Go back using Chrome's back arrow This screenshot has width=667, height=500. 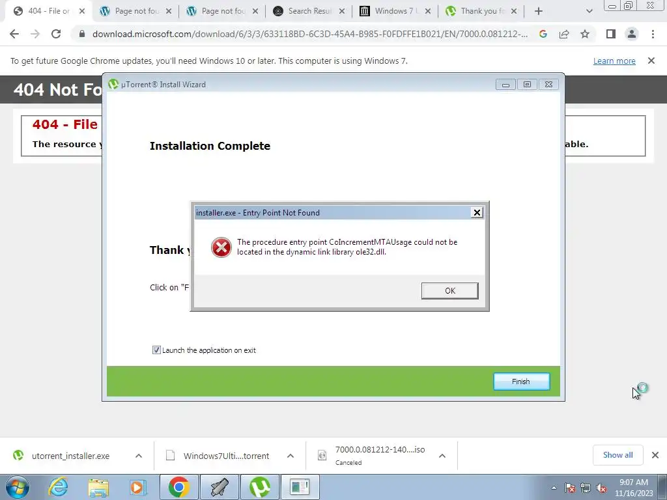pos(14,34)
